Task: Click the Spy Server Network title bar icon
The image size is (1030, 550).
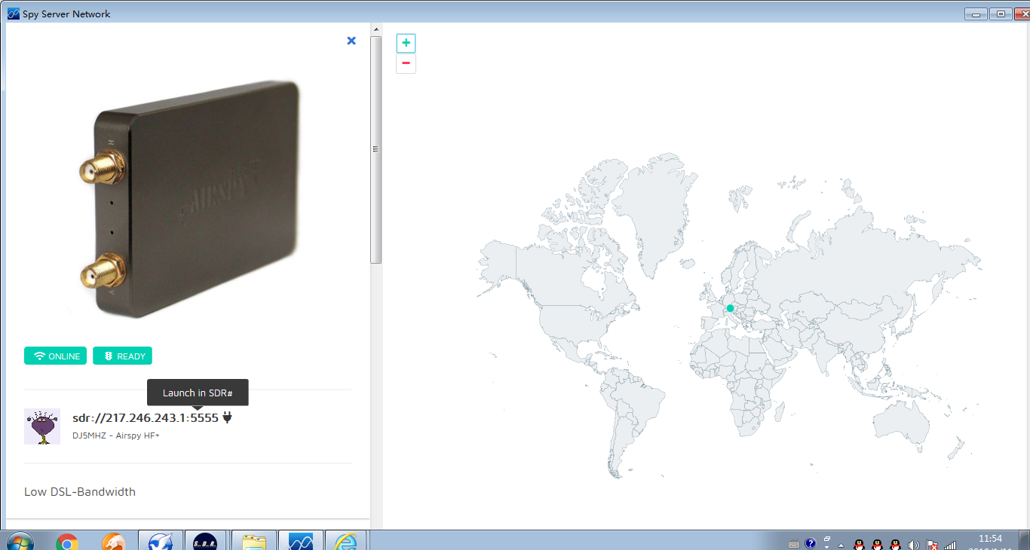Action: click(x=13, y=14)
